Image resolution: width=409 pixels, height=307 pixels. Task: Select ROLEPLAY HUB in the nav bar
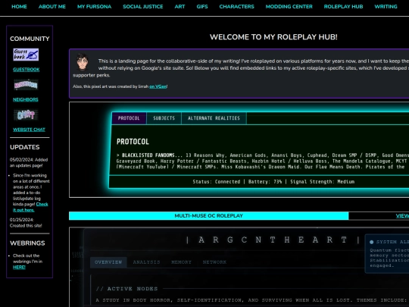point(343,7)
